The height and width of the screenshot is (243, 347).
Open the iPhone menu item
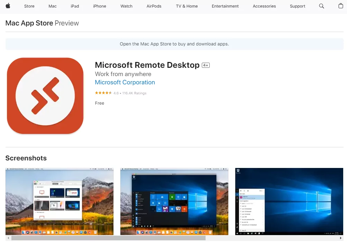(100, 6)
